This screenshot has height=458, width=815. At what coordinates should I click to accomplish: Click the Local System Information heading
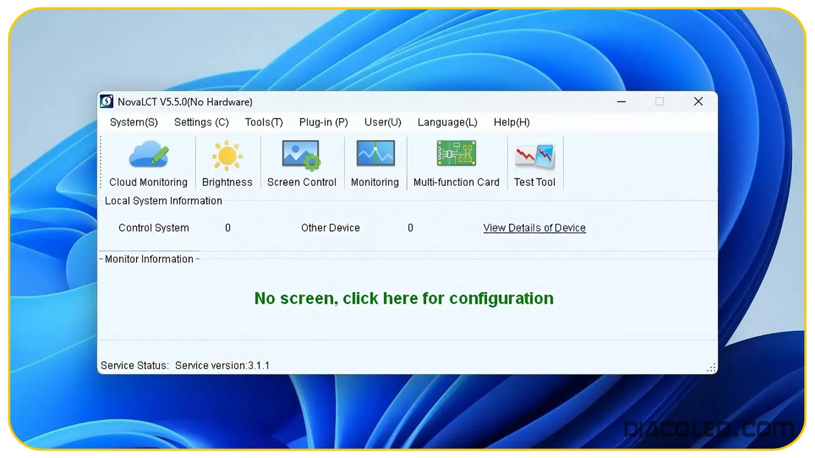pyautogui.click(x=163, y=201)
